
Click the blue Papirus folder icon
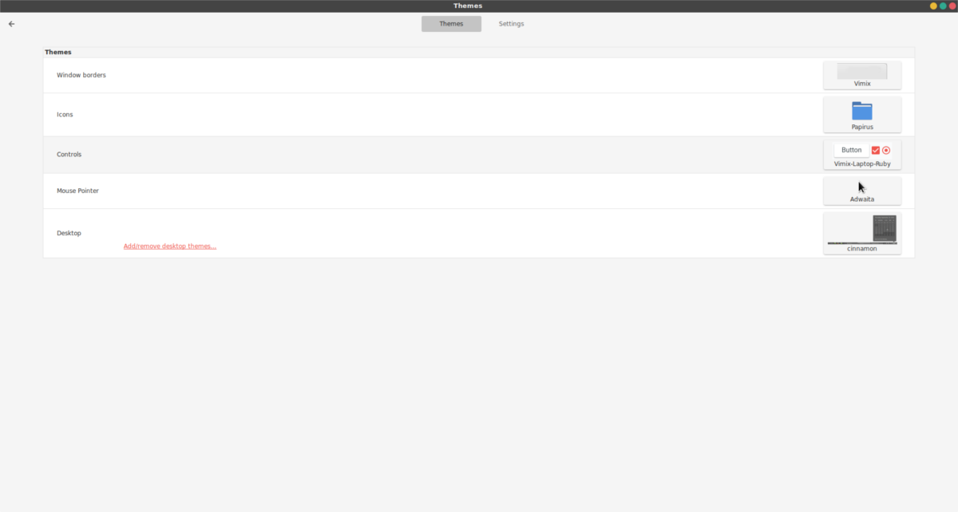tap(862, 111)
